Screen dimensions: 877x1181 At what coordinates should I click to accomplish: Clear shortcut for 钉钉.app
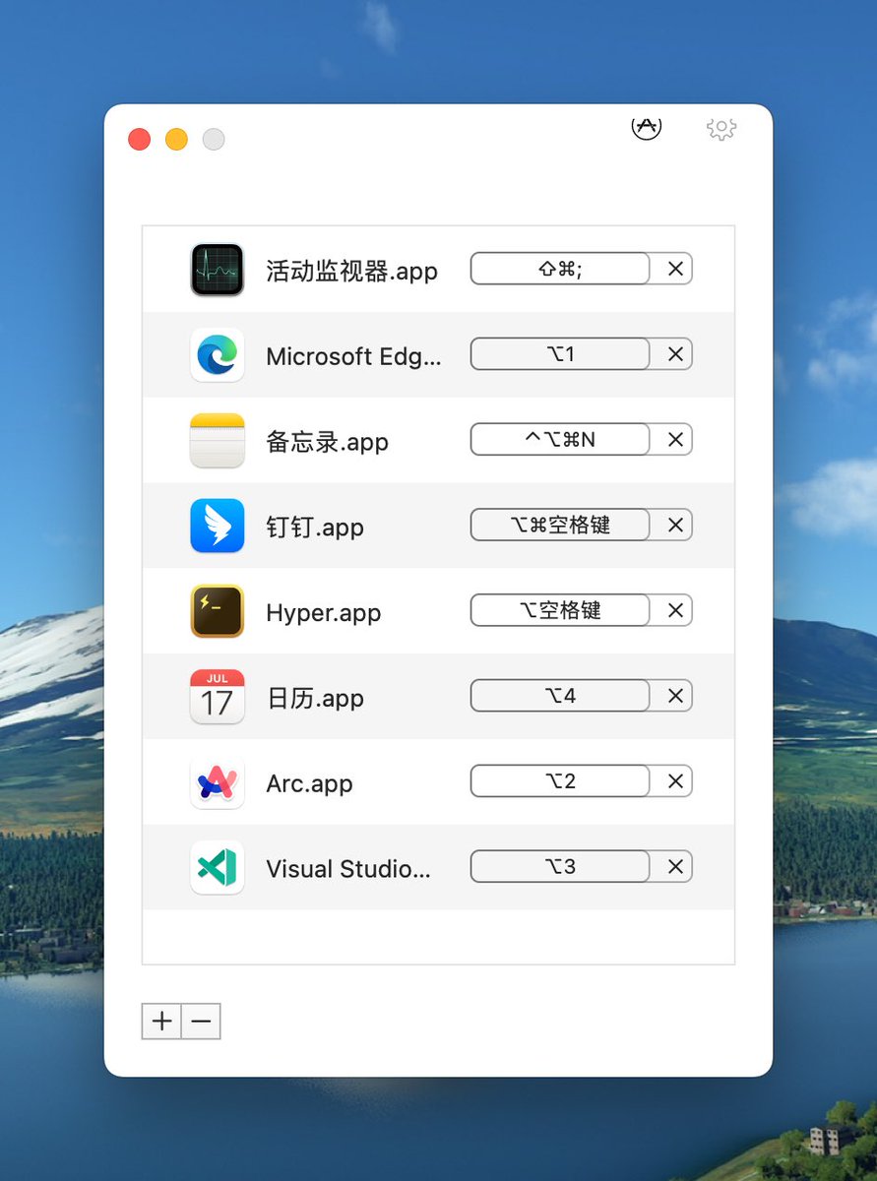coord(675,526)
